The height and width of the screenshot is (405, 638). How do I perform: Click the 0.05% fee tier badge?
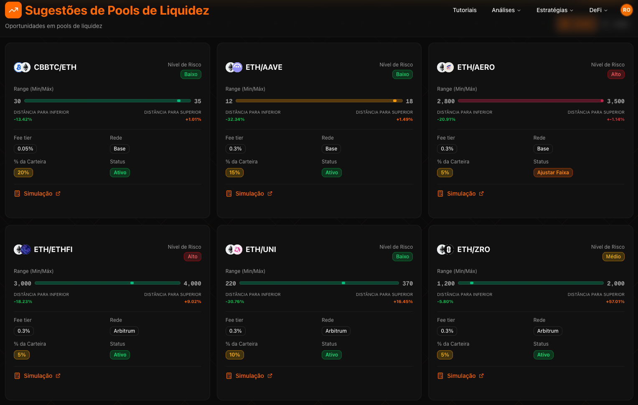[25, 149]
